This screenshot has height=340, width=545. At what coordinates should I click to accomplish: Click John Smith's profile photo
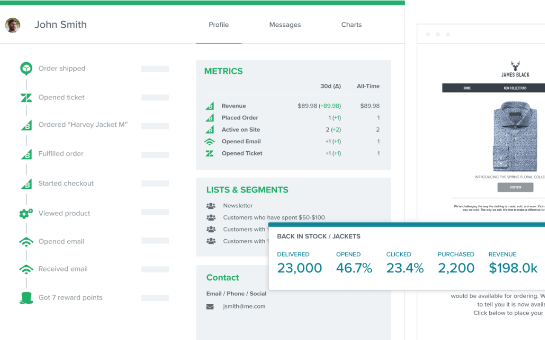pyautogui.click(x=13, y=25)
